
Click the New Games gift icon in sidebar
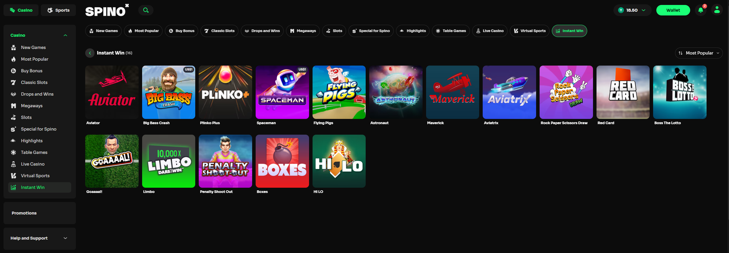pyautogui.click(x=13, y=48)
